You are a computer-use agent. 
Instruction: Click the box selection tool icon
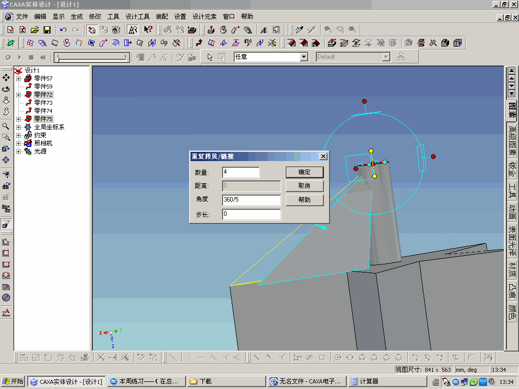222,57
